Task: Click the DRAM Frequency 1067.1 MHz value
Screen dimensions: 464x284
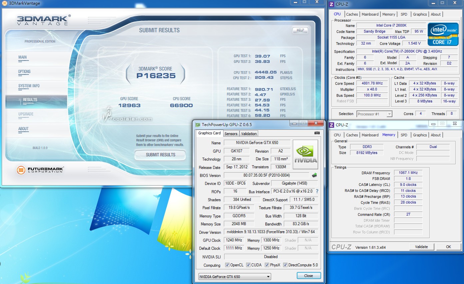Action: click(x=408, y=173)
